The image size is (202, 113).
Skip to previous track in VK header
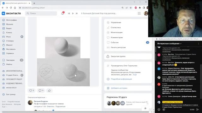[69, 13]
